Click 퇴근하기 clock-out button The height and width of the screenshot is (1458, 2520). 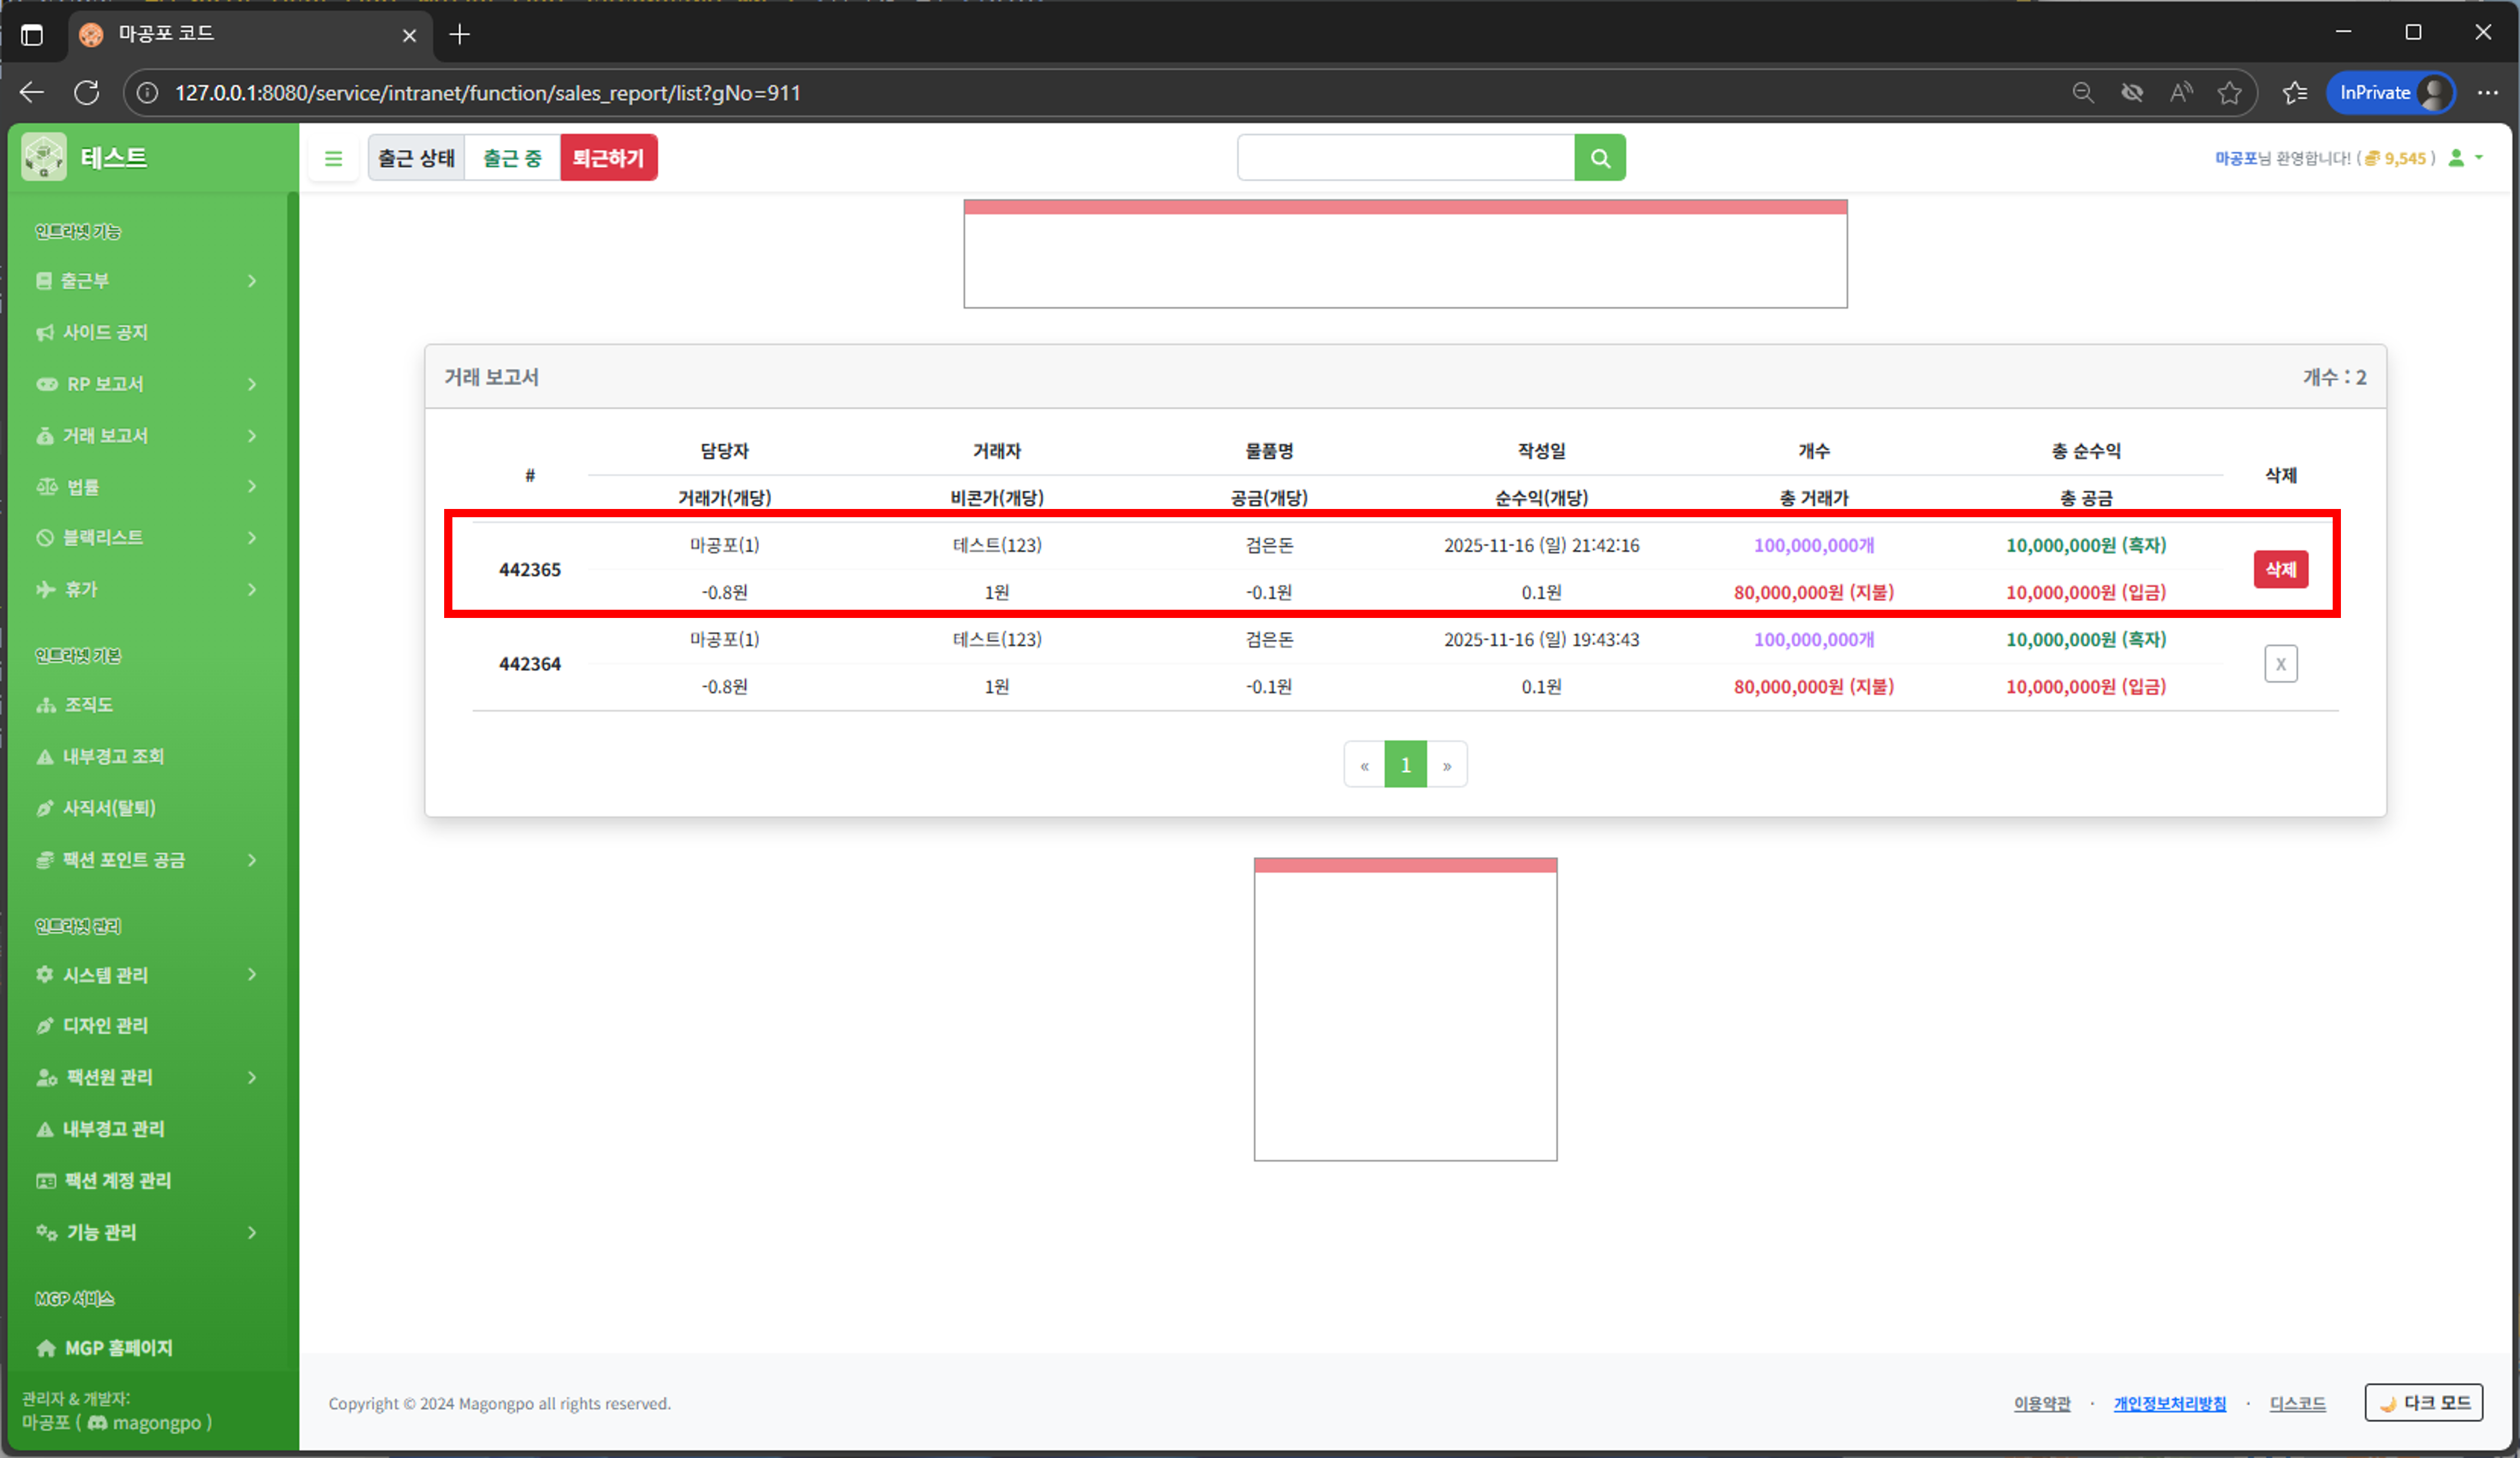point(608,158)
